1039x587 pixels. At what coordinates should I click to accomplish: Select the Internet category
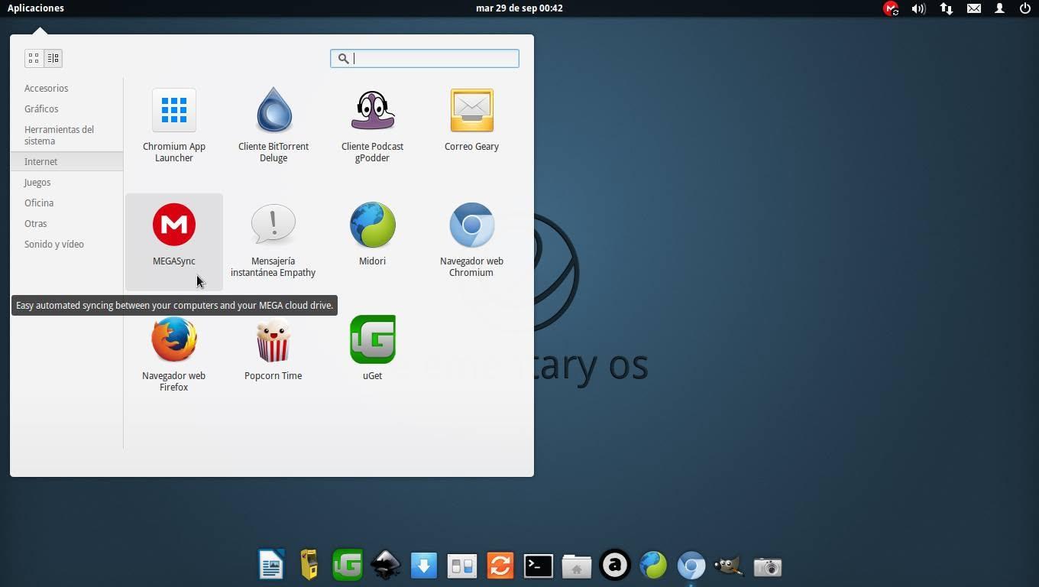click(x=66, y=161)
